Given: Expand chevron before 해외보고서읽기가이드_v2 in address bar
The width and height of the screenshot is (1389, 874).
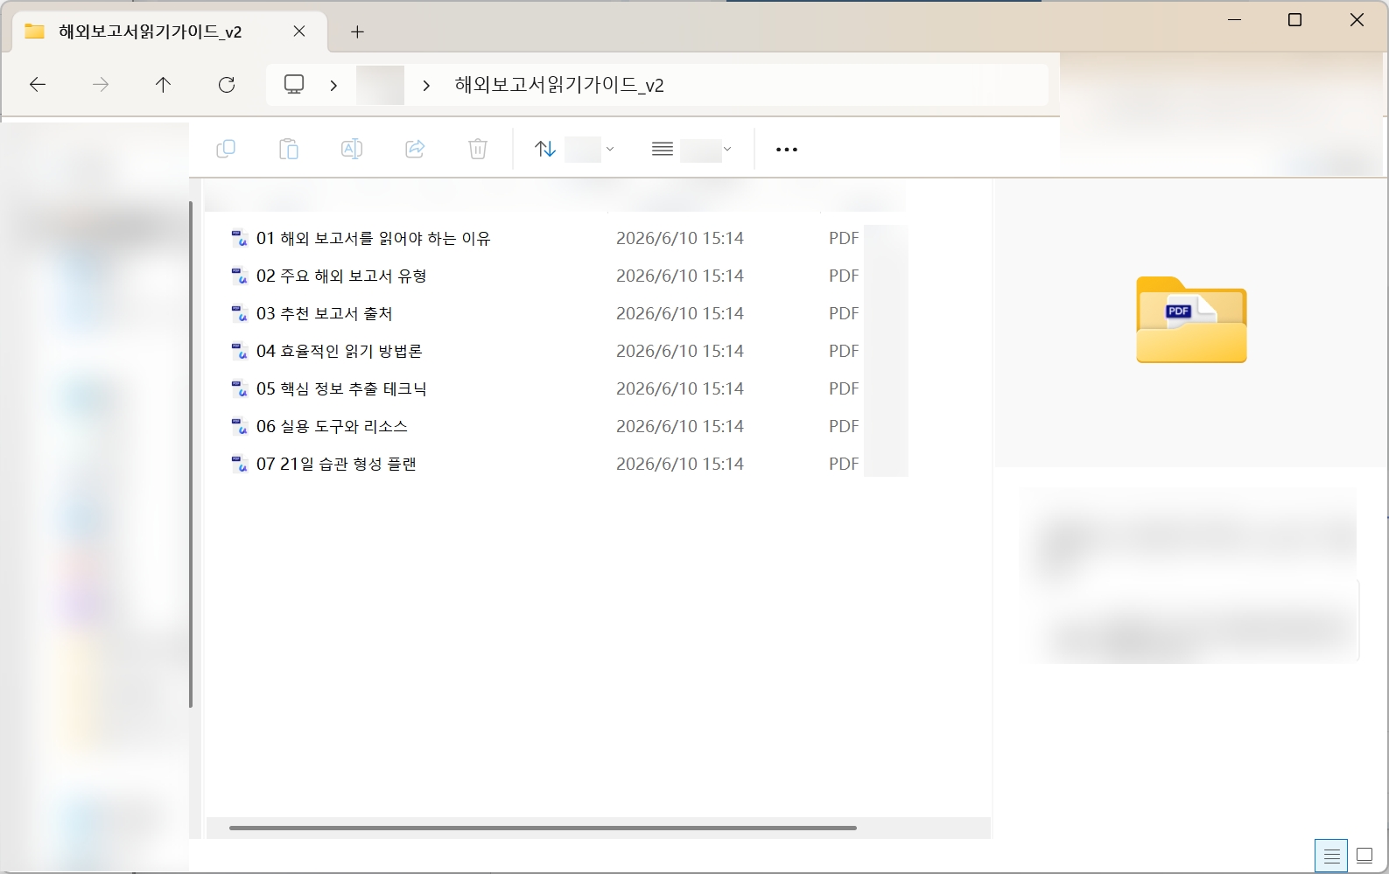Looking at the screenshot, I should point(426,86).
